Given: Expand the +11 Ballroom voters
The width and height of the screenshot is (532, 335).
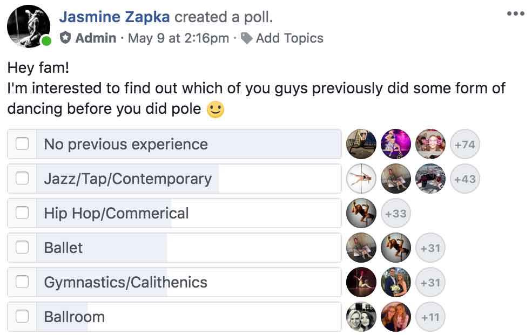Looking at the screenshot, I should pos(430,317).
